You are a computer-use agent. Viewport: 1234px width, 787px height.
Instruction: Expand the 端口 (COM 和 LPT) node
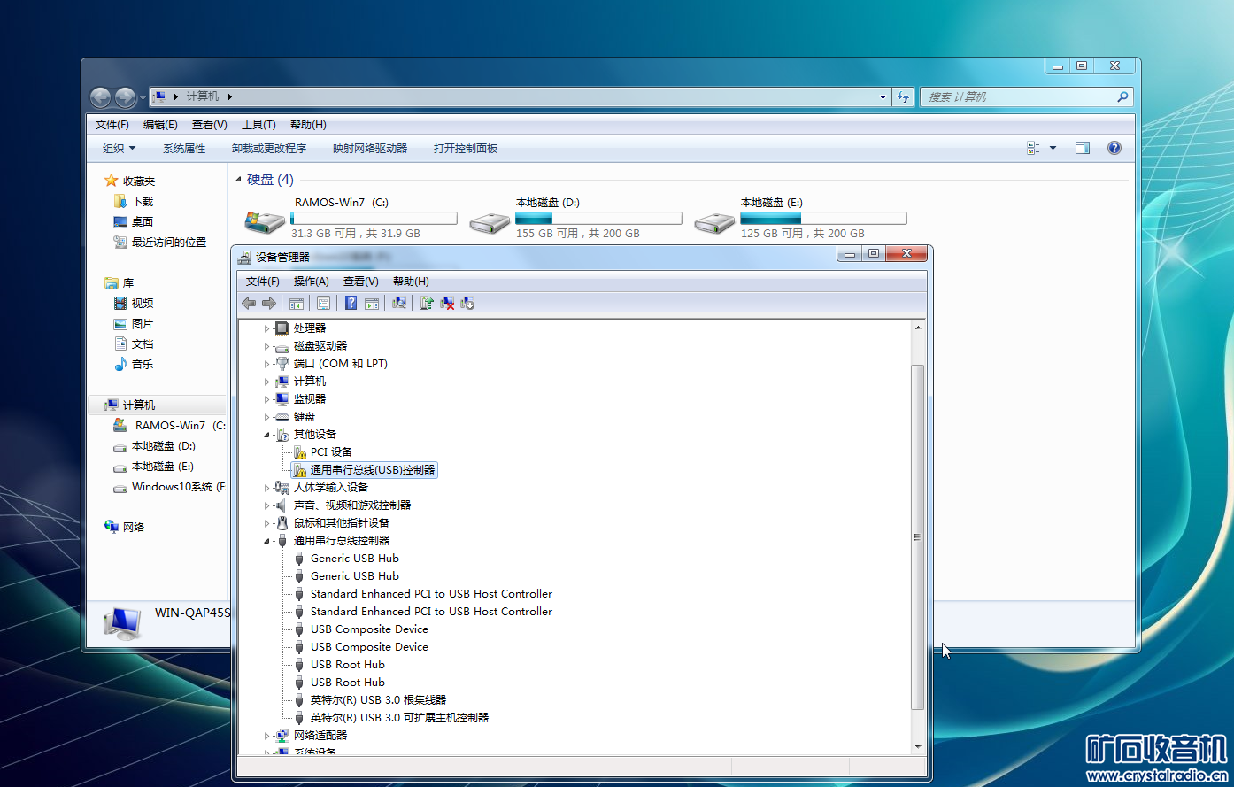pos(266,364)
